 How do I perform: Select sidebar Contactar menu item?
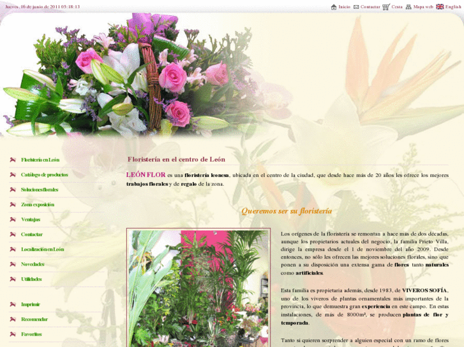pyautogui.click(x=32, y=234)
